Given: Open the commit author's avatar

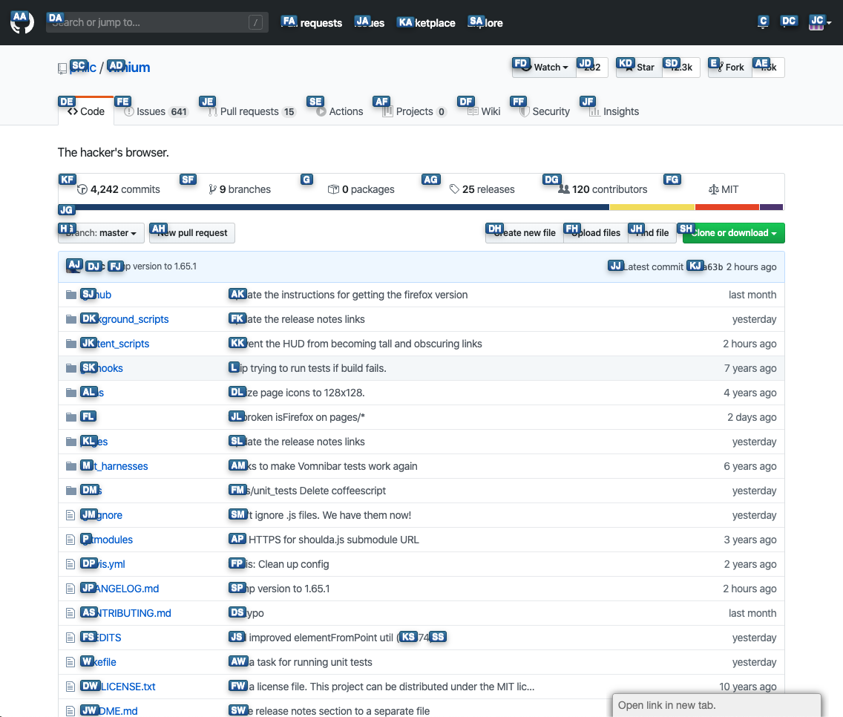Looking at the screenshot, I should click(x=74, y=266).
